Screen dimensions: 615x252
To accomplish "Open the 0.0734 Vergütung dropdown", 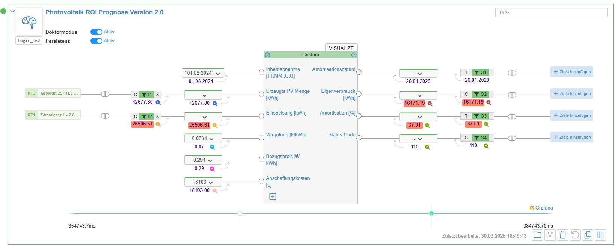I will (x=203, y=139).
